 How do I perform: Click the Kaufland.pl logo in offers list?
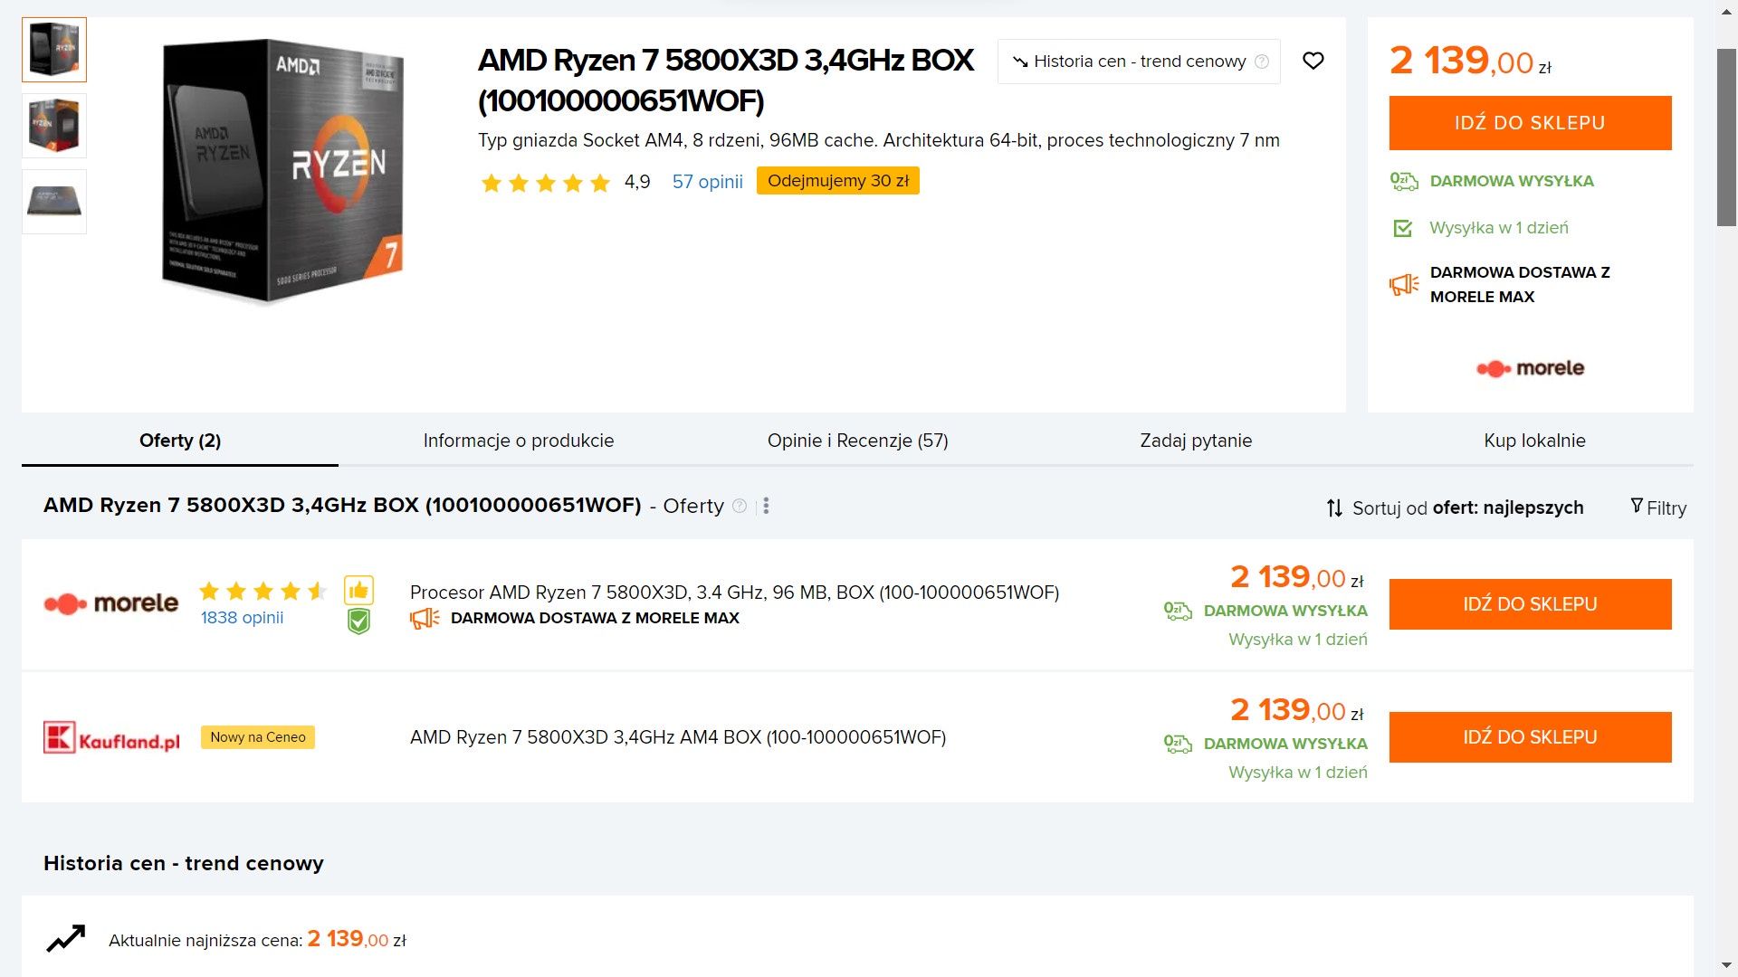(111, 738)
